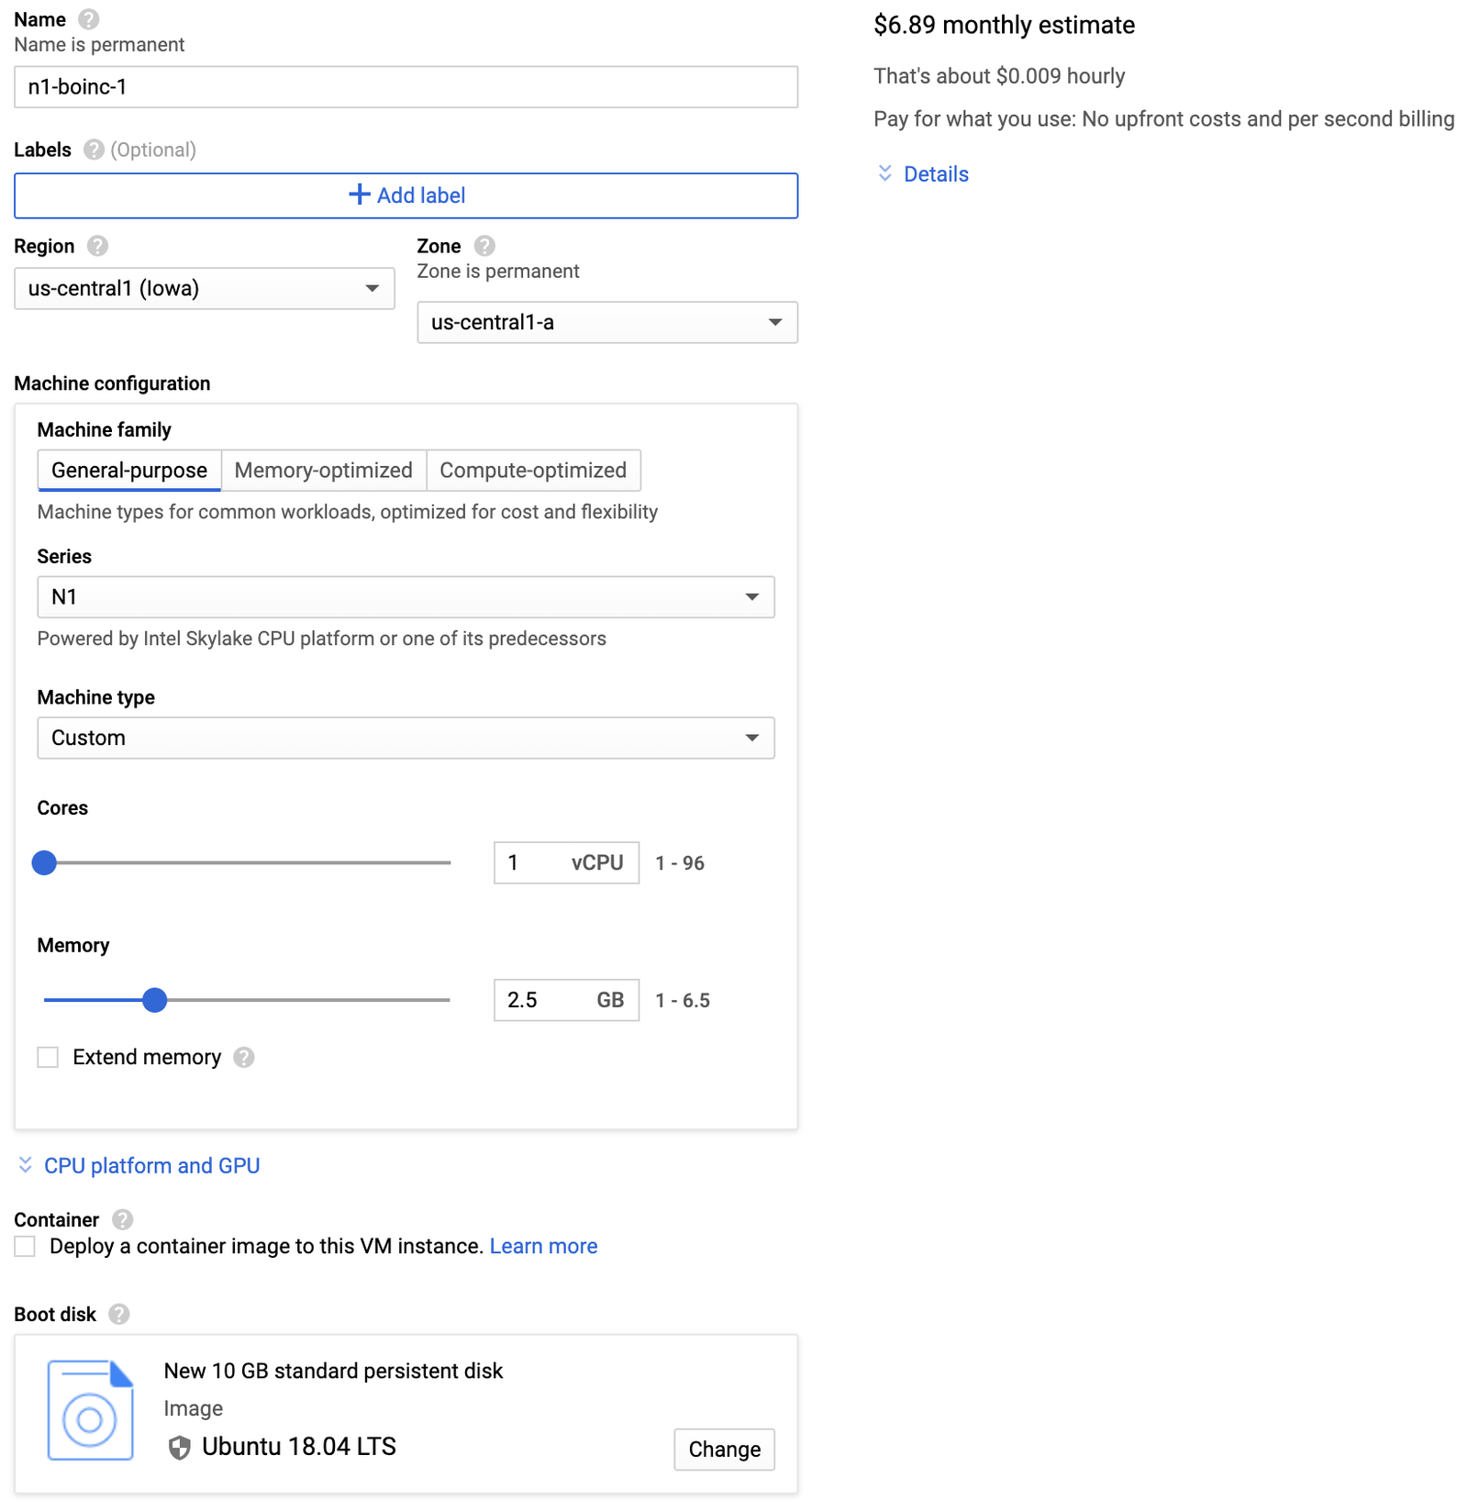Screen dimensions: 1468x1511
Task: Open the Zone us-central1-a dropdown
Action: (606, 323)
